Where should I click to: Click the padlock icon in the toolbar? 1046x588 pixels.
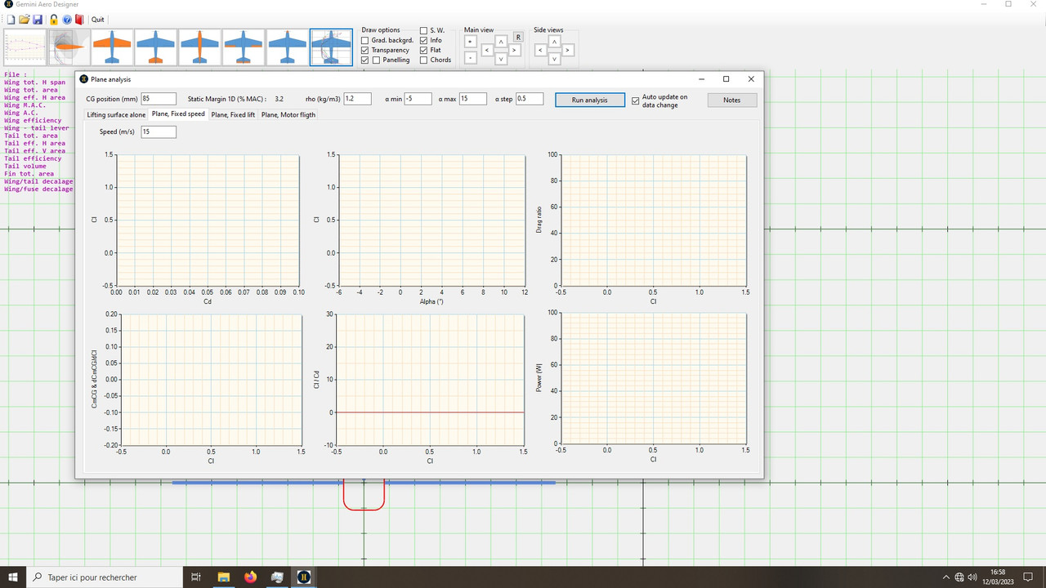tap(54, 19)
